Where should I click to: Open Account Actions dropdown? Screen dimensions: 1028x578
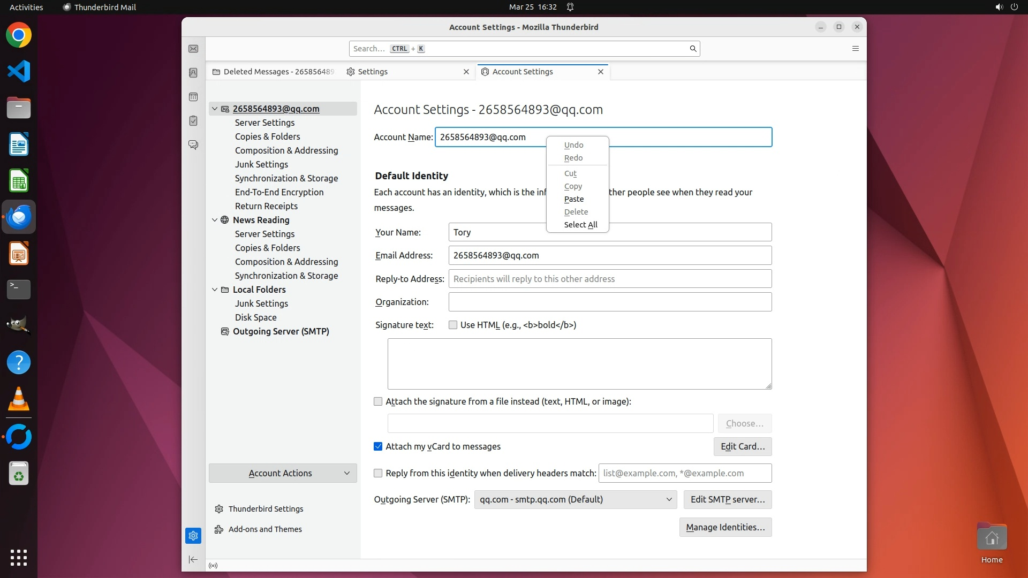tap(283, 473)
